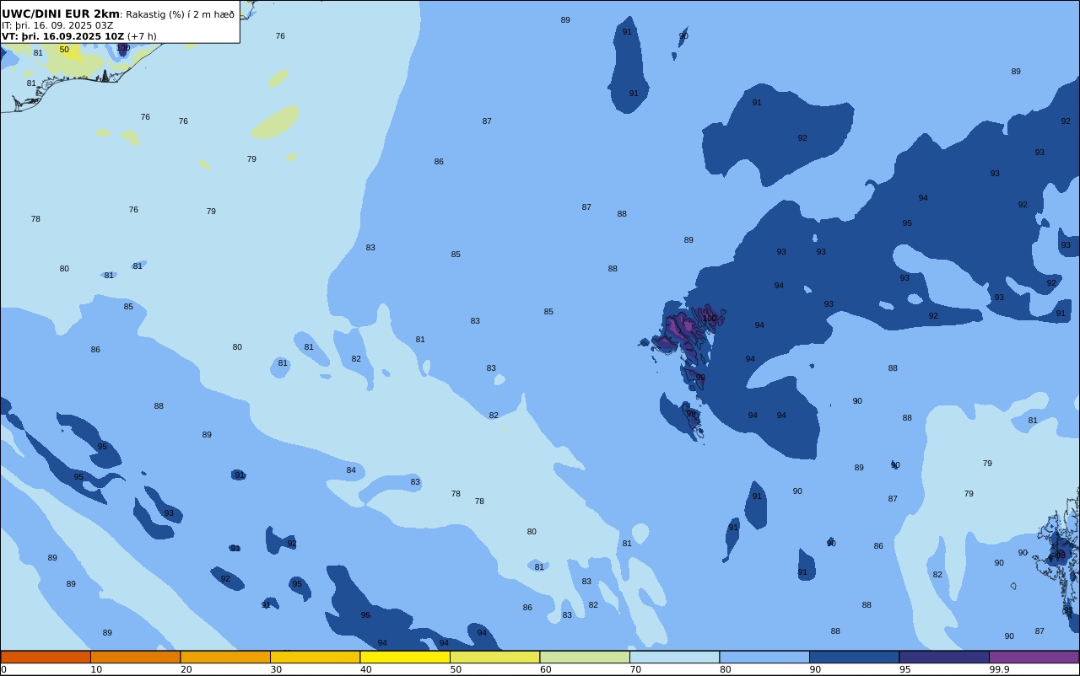1080x676 pixels.
Task: Select the orange 10–20 legend swatch
Action: 135,657
